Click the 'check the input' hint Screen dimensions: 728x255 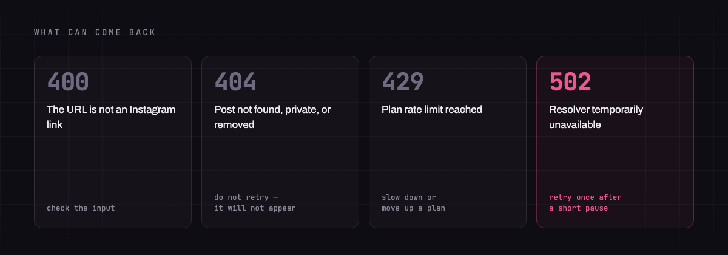pos(81,208)
